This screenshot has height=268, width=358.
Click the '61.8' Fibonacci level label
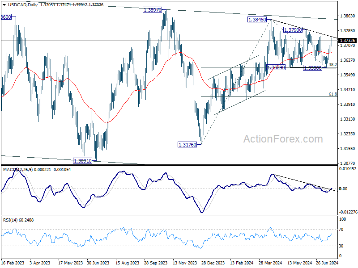(333, 94)
